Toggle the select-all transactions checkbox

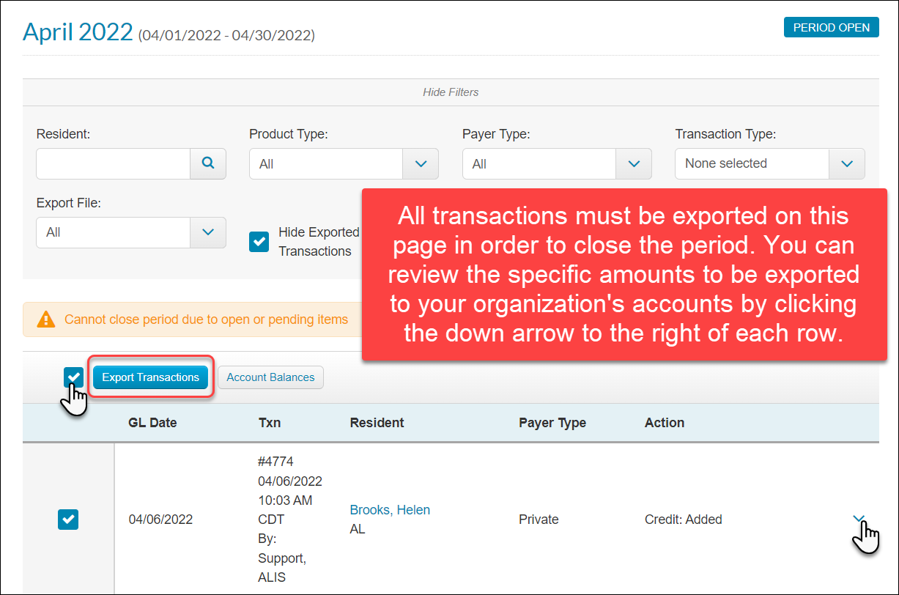[x=73, y=377]
